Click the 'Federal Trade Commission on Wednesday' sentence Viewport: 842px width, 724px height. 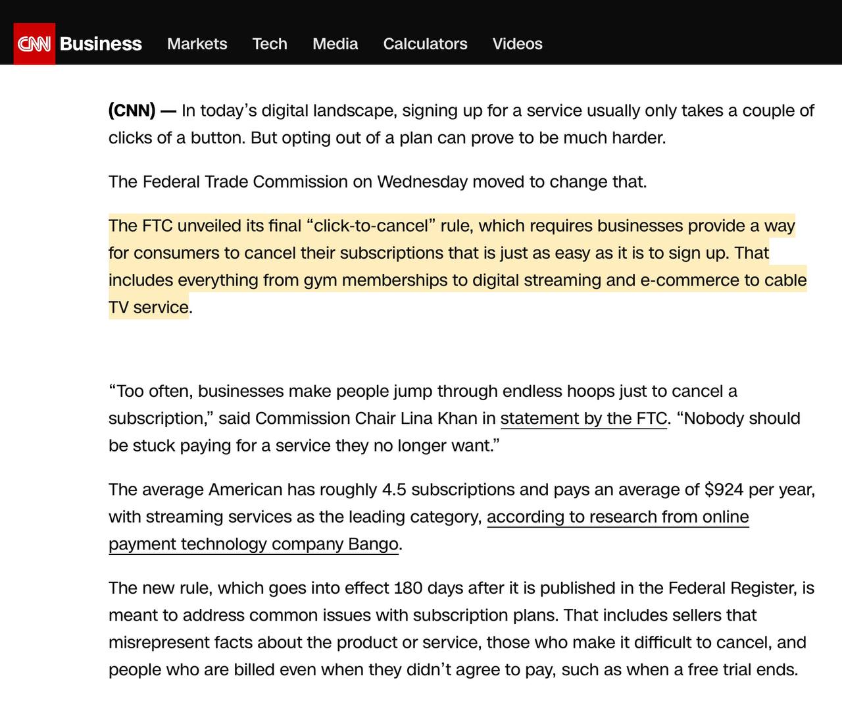click(377, 182)
